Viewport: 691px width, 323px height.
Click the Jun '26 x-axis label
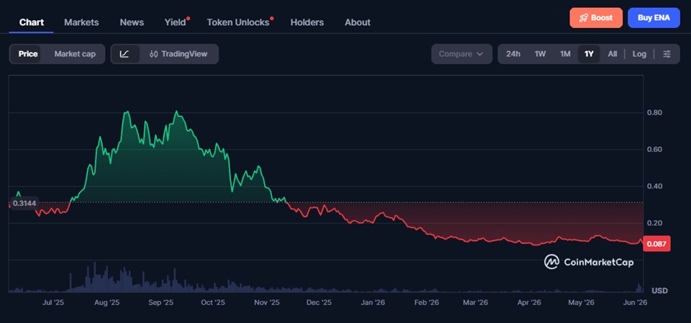tap(635, 303)
